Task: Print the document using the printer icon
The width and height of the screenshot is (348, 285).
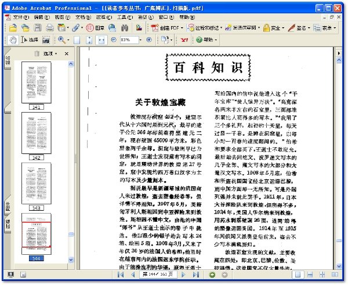Action: point(50,28)
